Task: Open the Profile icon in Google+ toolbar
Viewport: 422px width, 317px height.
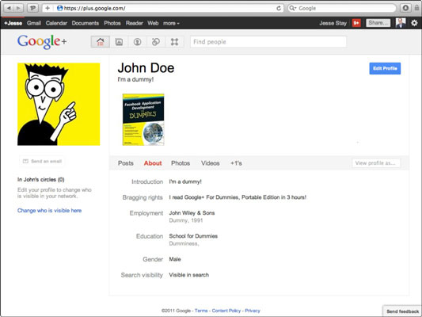Action: pos(138,42)
